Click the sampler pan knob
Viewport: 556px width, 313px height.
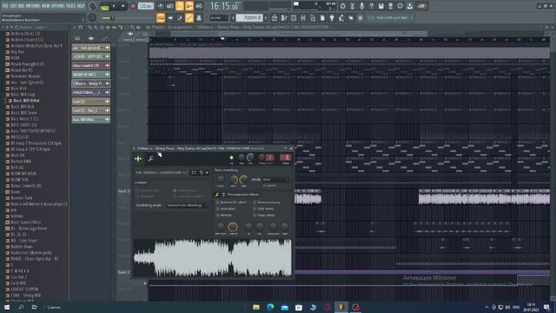242,157
